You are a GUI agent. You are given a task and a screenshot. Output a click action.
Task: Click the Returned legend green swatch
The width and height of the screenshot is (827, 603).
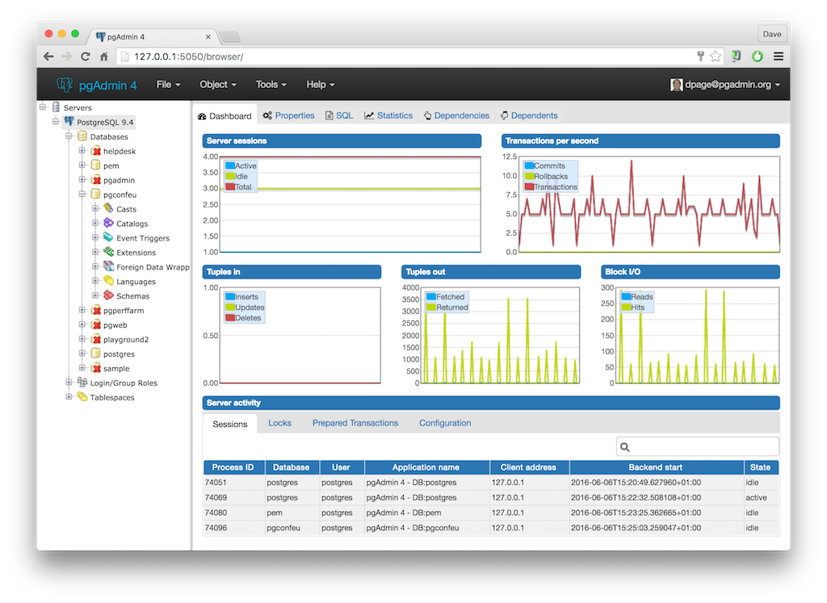click(431, 307)
